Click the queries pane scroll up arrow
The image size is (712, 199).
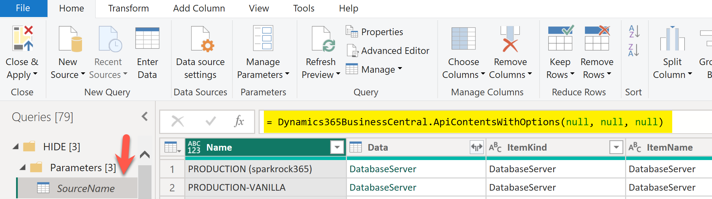pos(145,154)
